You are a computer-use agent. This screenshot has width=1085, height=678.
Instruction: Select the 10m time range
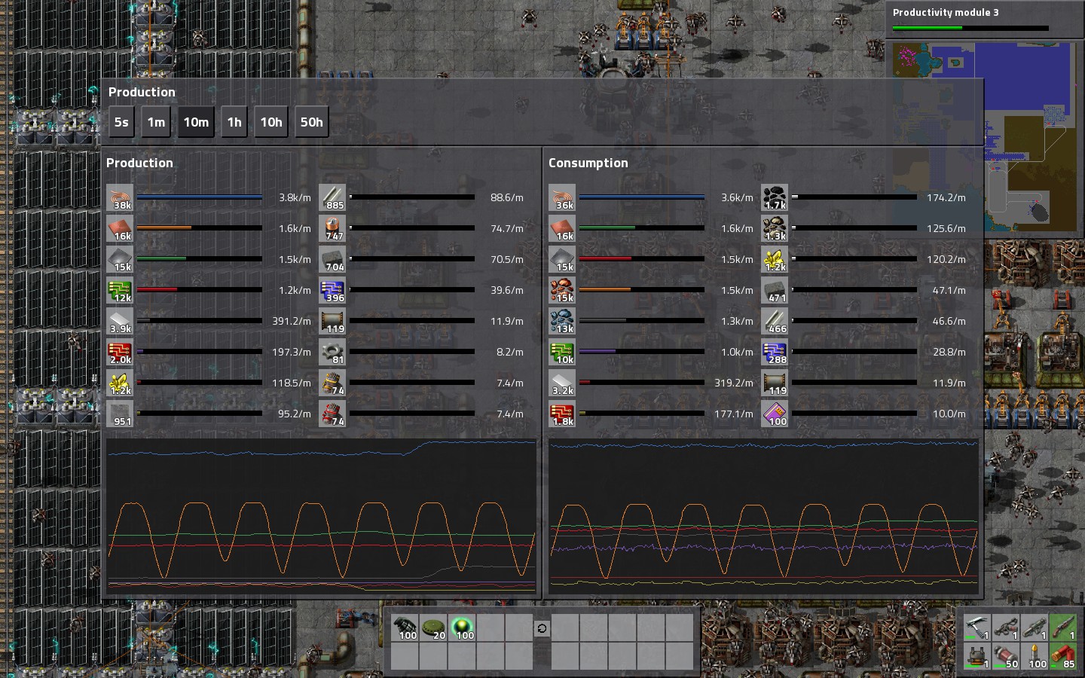click(x=196, y=122)
